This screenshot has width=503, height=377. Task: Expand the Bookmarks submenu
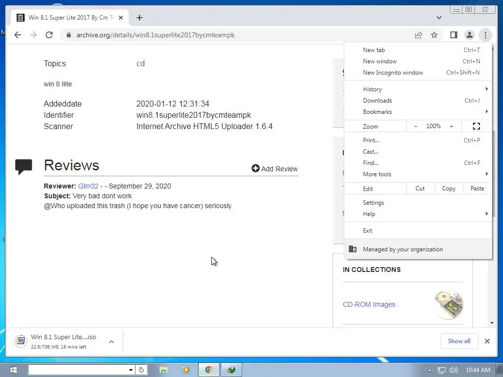pyautogui.click(x=418, y=111)
